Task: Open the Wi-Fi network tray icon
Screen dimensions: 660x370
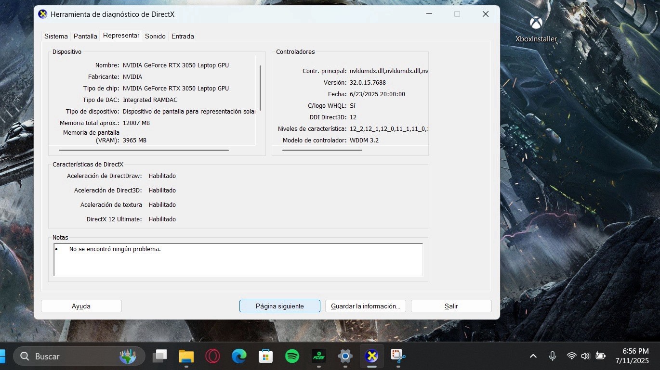Action: [x=572, y=356]
